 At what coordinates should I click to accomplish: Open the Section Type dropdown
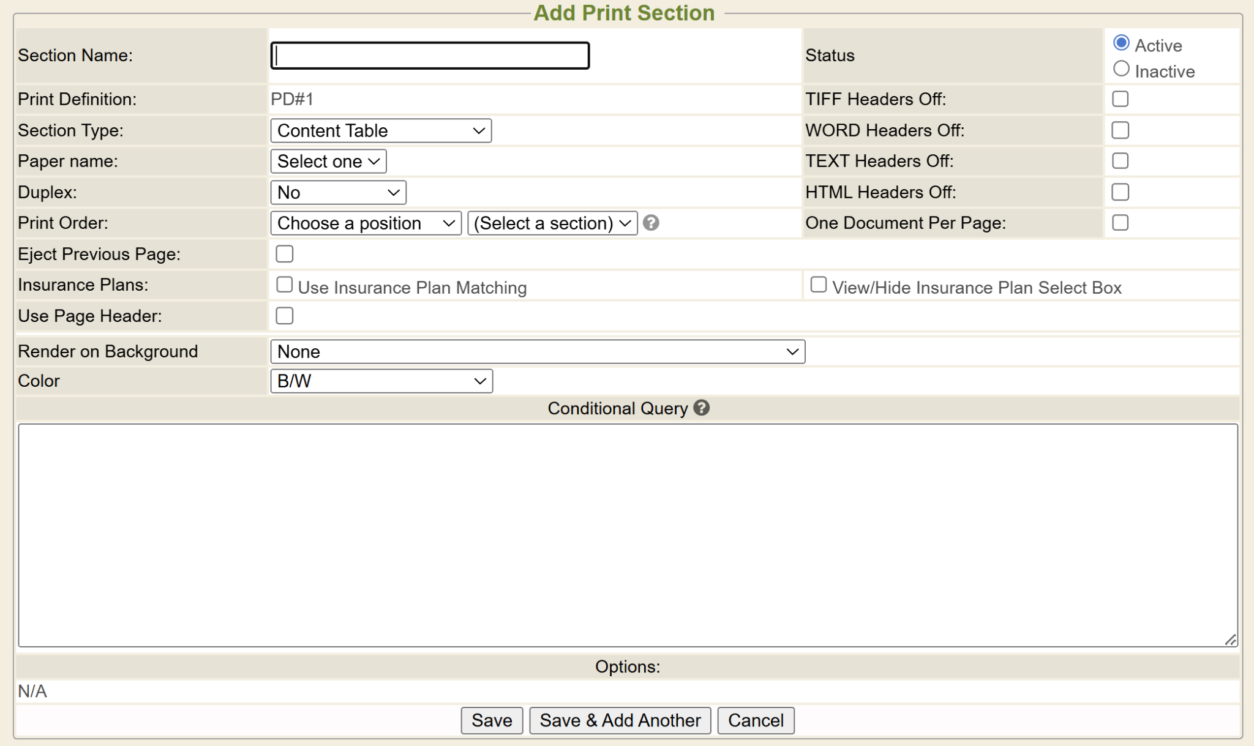381,131
